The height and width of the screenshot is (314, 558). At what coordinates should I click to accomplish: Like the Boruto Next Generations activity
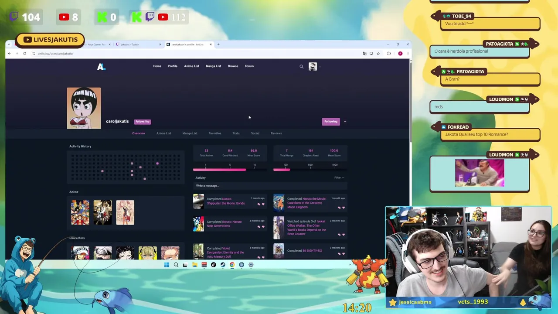click(x=263, y=227)
